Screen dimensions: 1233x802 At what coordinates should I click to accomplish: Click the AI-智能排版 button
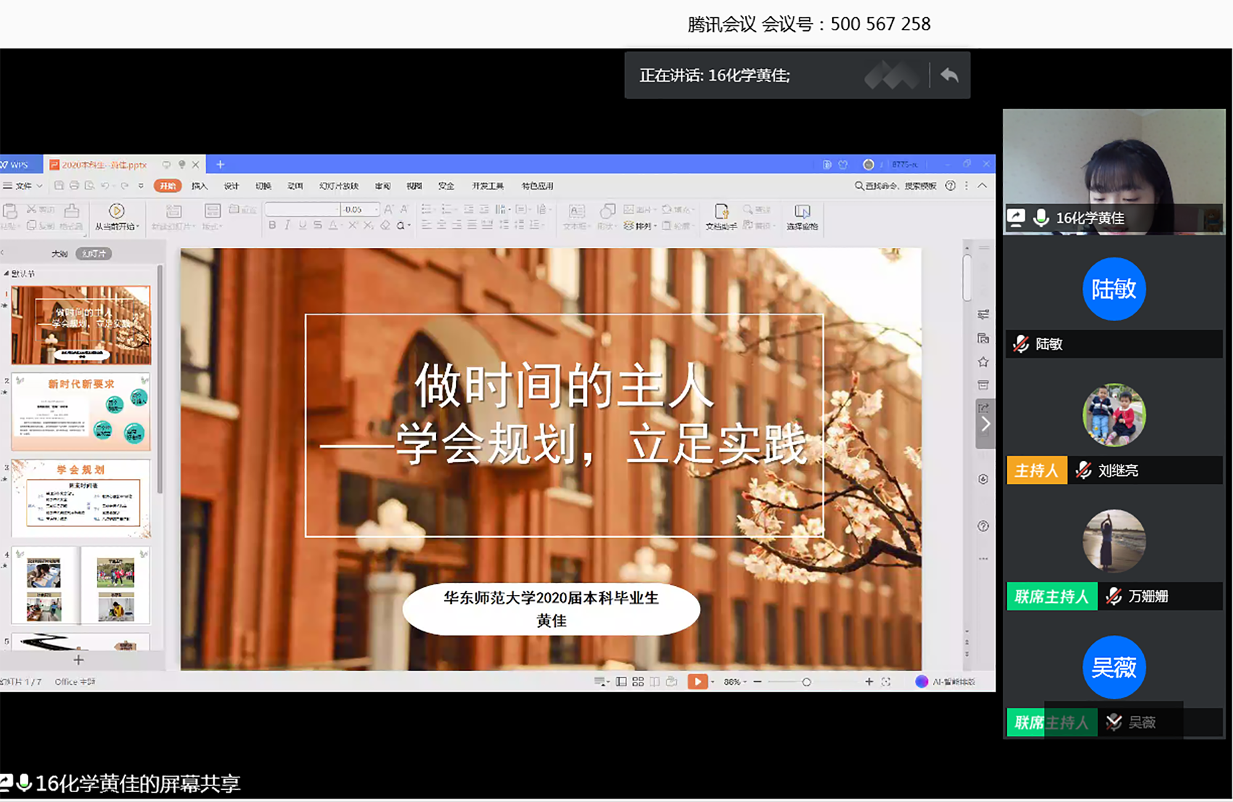pos(946,682)
